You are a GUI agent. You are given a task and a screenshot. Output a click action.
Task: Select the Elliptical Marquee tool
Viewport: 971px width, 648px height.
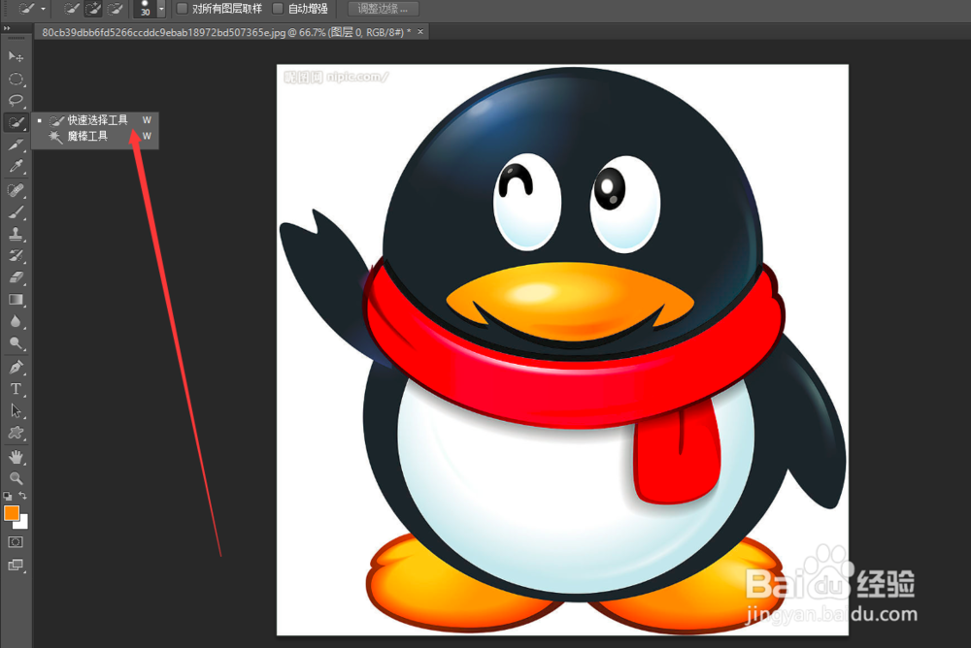pos(16,79)
